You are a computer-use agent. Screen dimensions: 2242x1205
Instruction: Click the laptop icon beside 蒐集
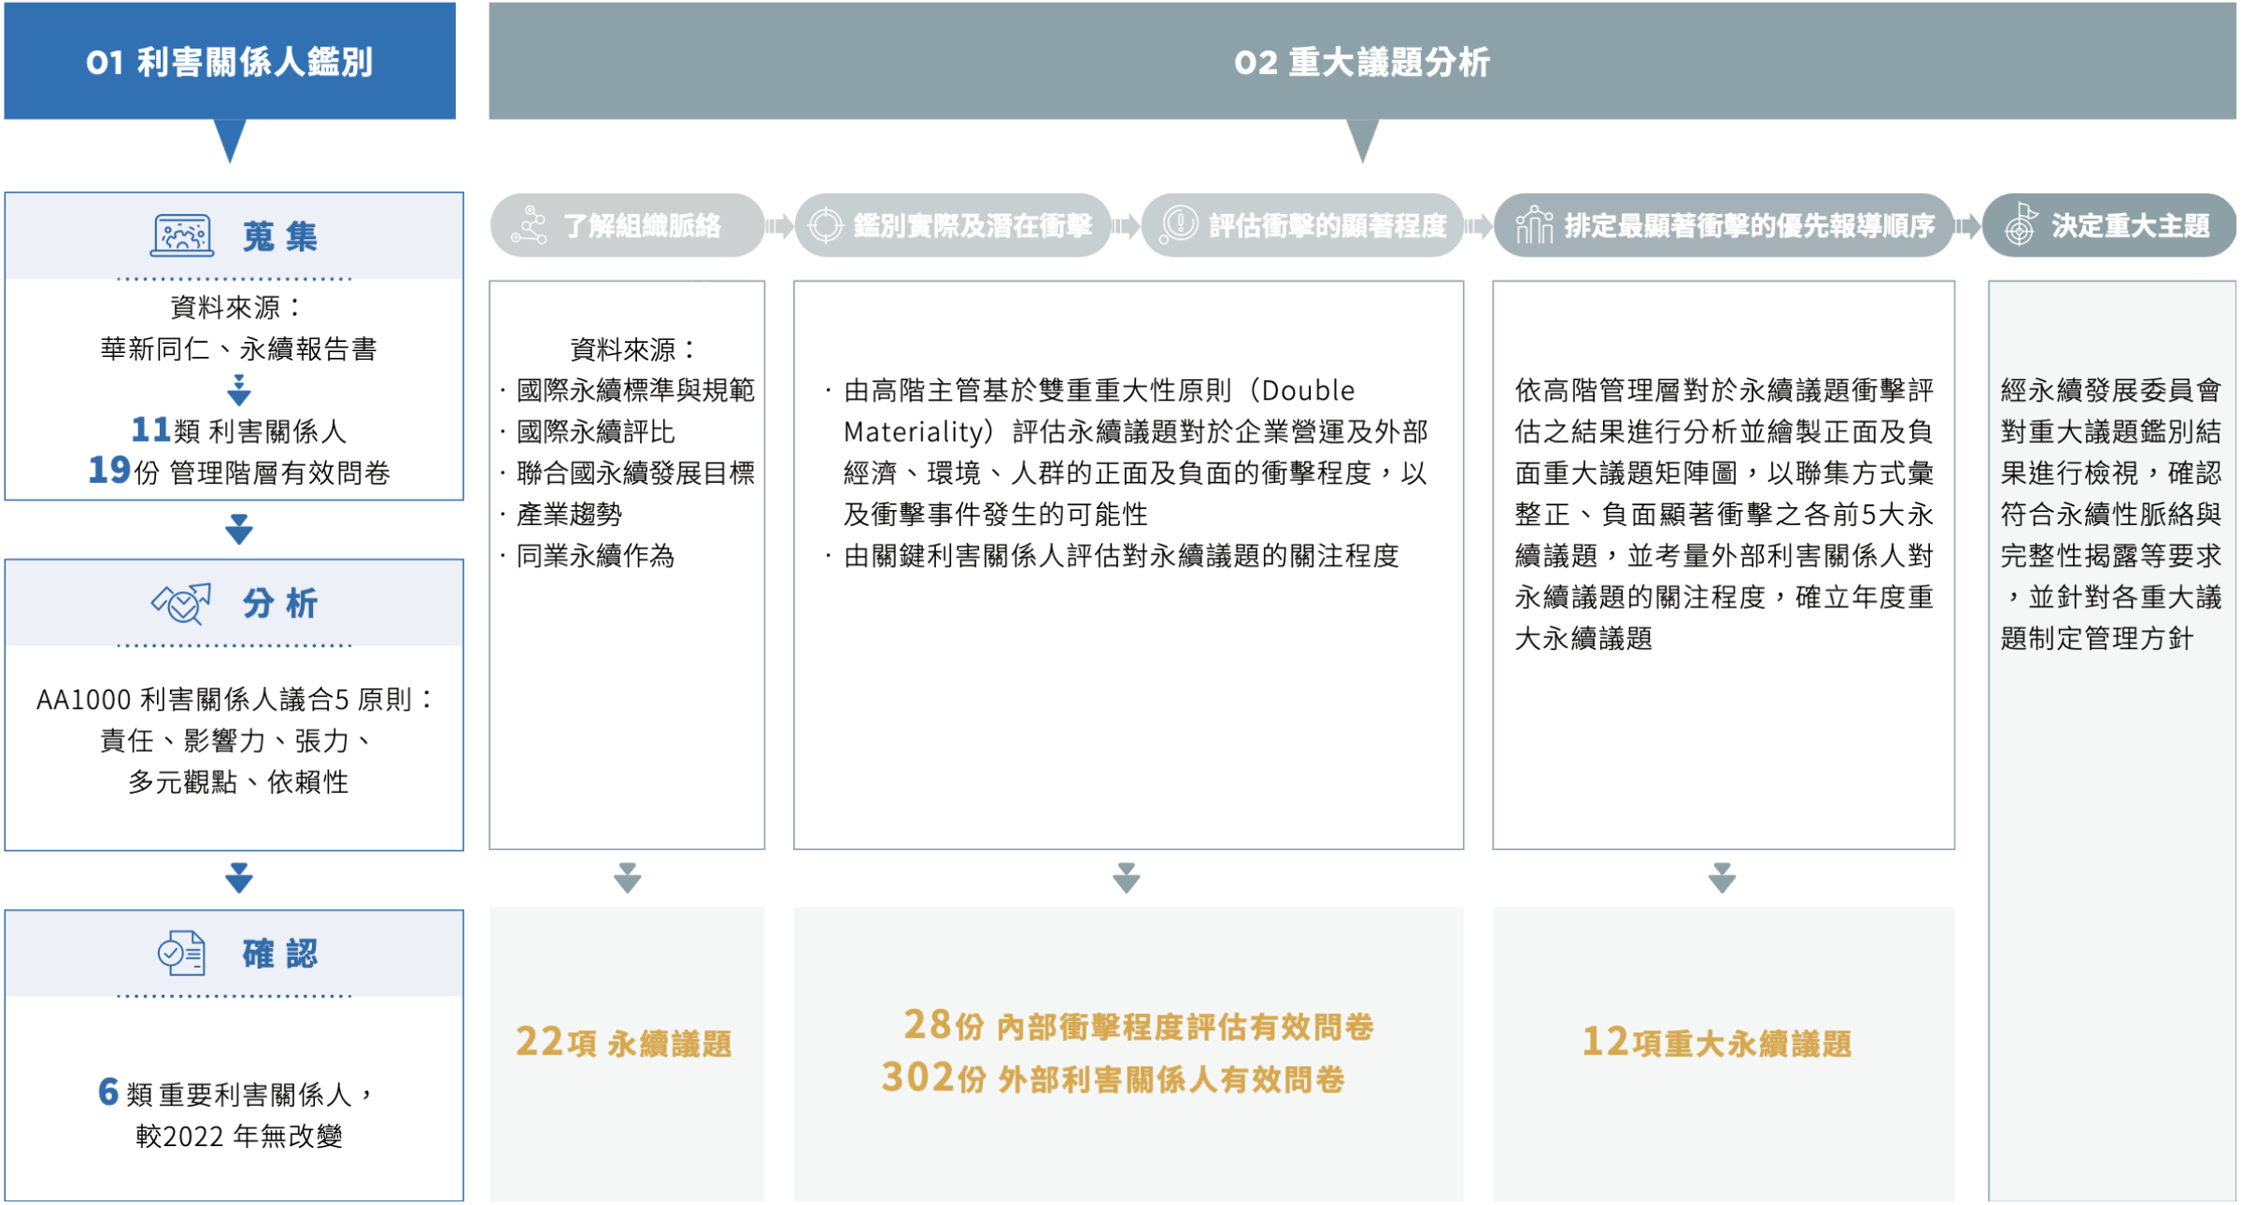[182, 235]
